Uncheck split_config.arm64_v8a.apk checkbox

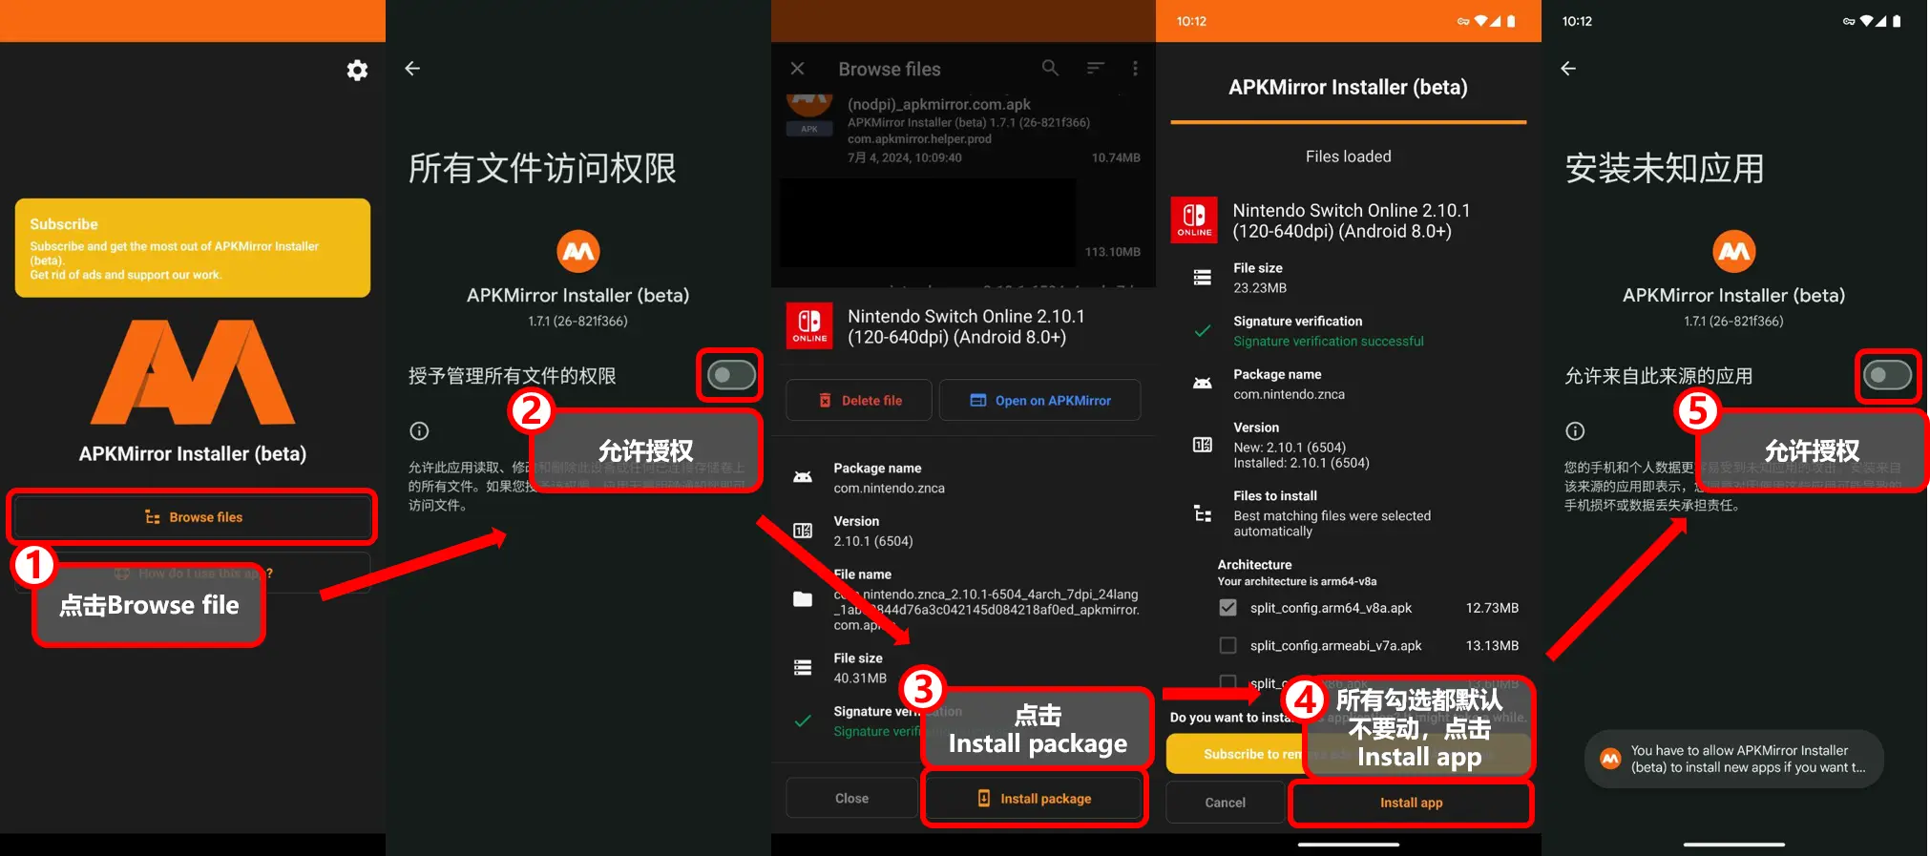1228,608
